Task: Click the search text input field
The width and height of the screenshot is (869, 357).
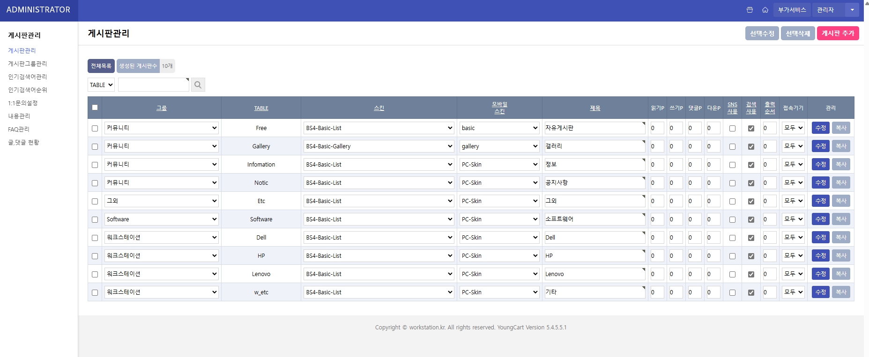Action: coord(153,85)
